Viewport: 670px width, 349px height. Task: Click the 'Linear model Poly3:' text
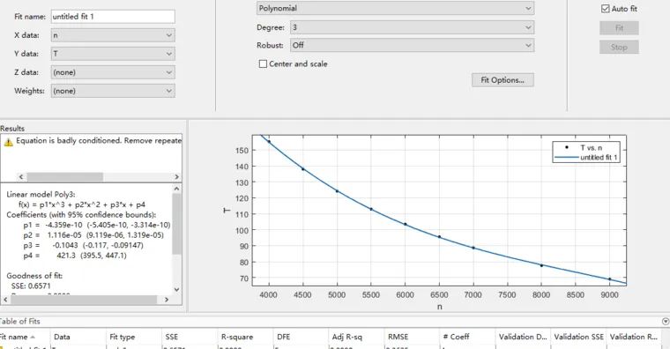click(x=41, y=194)
